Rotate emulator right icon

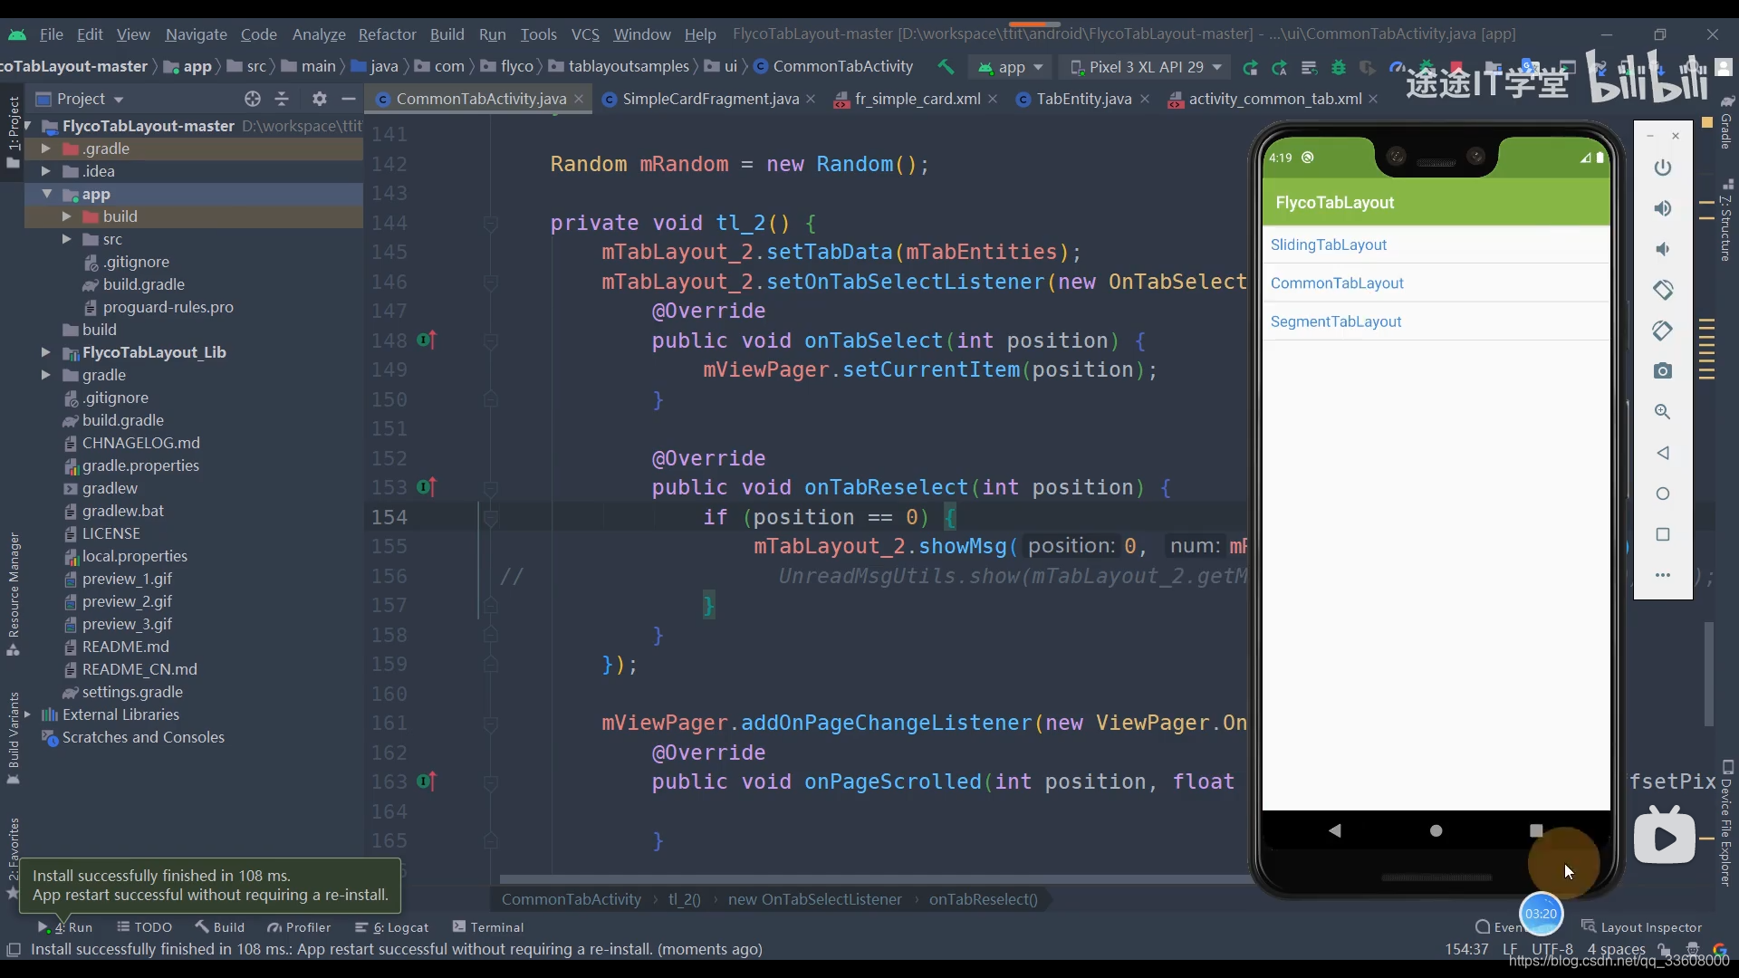click(1663, 331)
